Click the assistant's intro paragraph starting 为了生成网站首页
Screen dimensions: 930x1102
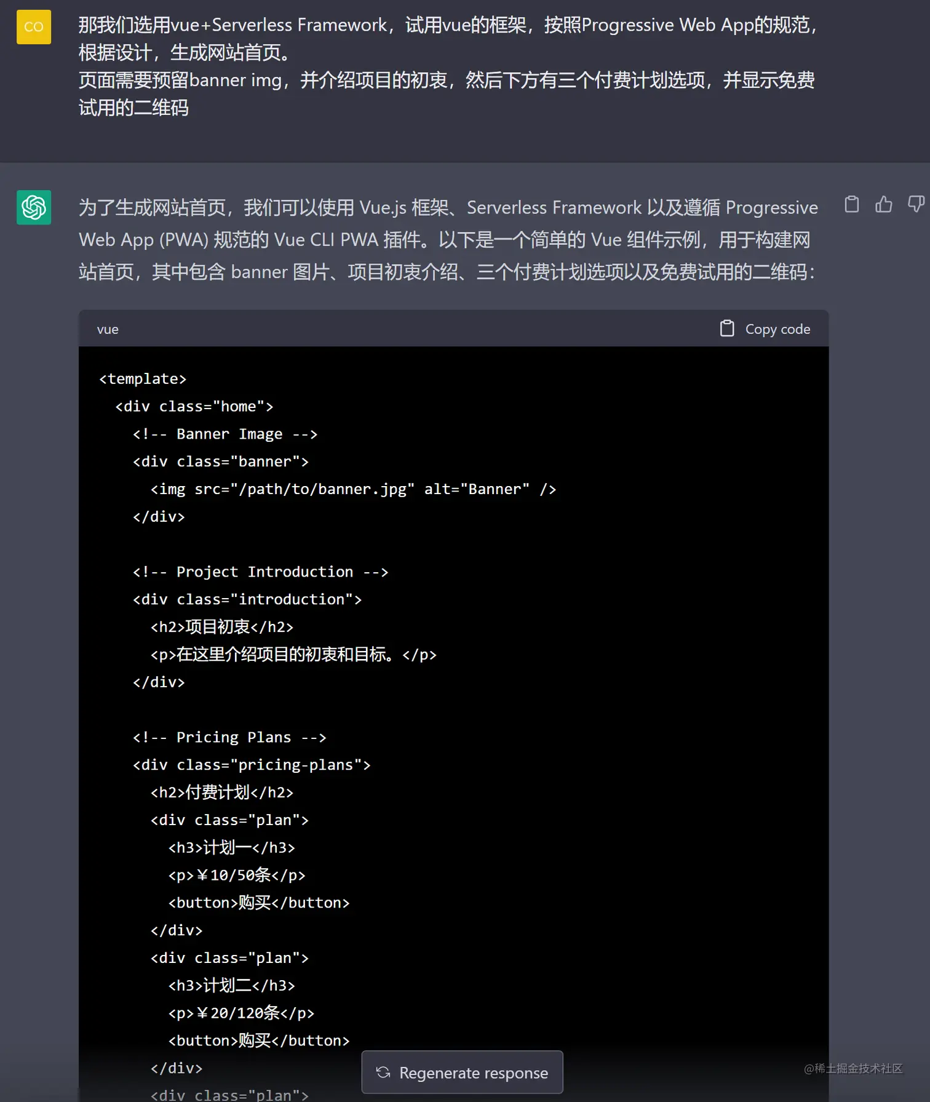tap(448, 239)
